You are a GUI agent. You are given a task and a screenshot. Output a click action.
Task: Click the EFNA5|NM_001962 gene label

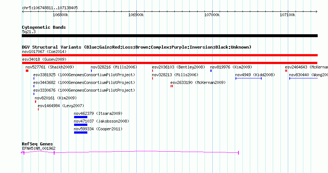[x=39, y=149]
